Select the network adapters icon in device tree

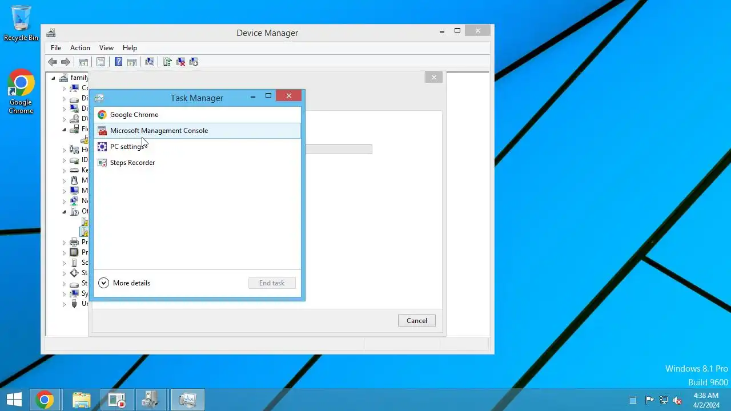[x=74, y=201]
